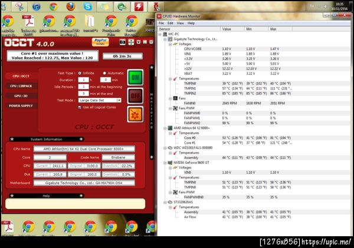This screenshot has height=248, width=354.
Task: Select the Automatic test type radio button
Action: [x=104, y=73]
